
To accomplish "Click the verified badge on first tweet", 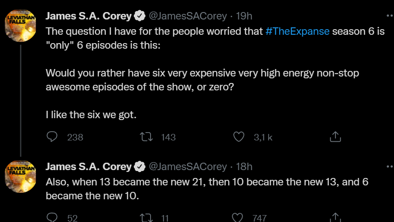I will (x=139, y=16).
